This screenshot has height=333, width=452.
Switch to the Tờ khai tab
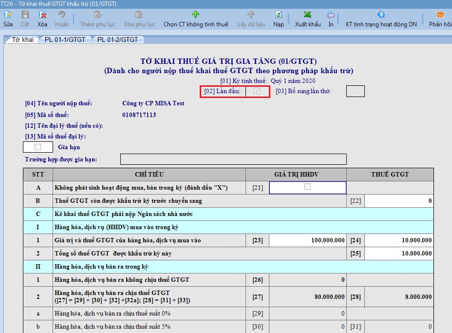click(22, 39)
